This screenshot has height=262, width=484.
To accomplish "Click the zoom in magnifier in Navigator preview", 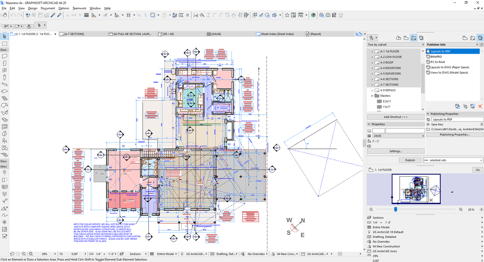I will [x=461, y=209].
